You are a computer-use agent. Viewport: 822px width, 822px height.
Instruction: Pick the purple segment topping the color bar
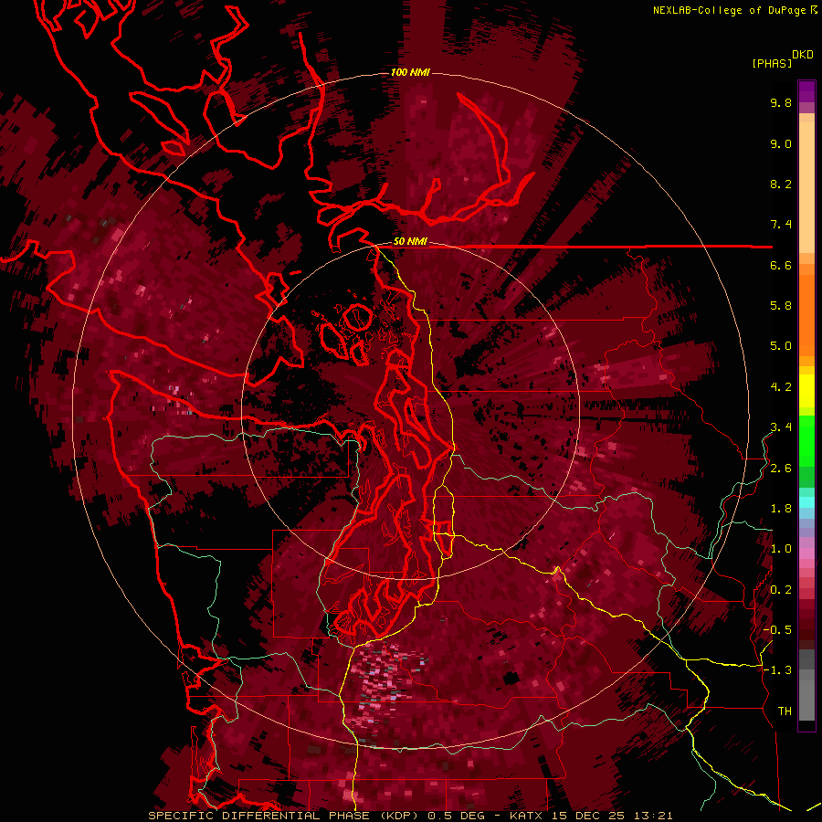coord(806,91)
